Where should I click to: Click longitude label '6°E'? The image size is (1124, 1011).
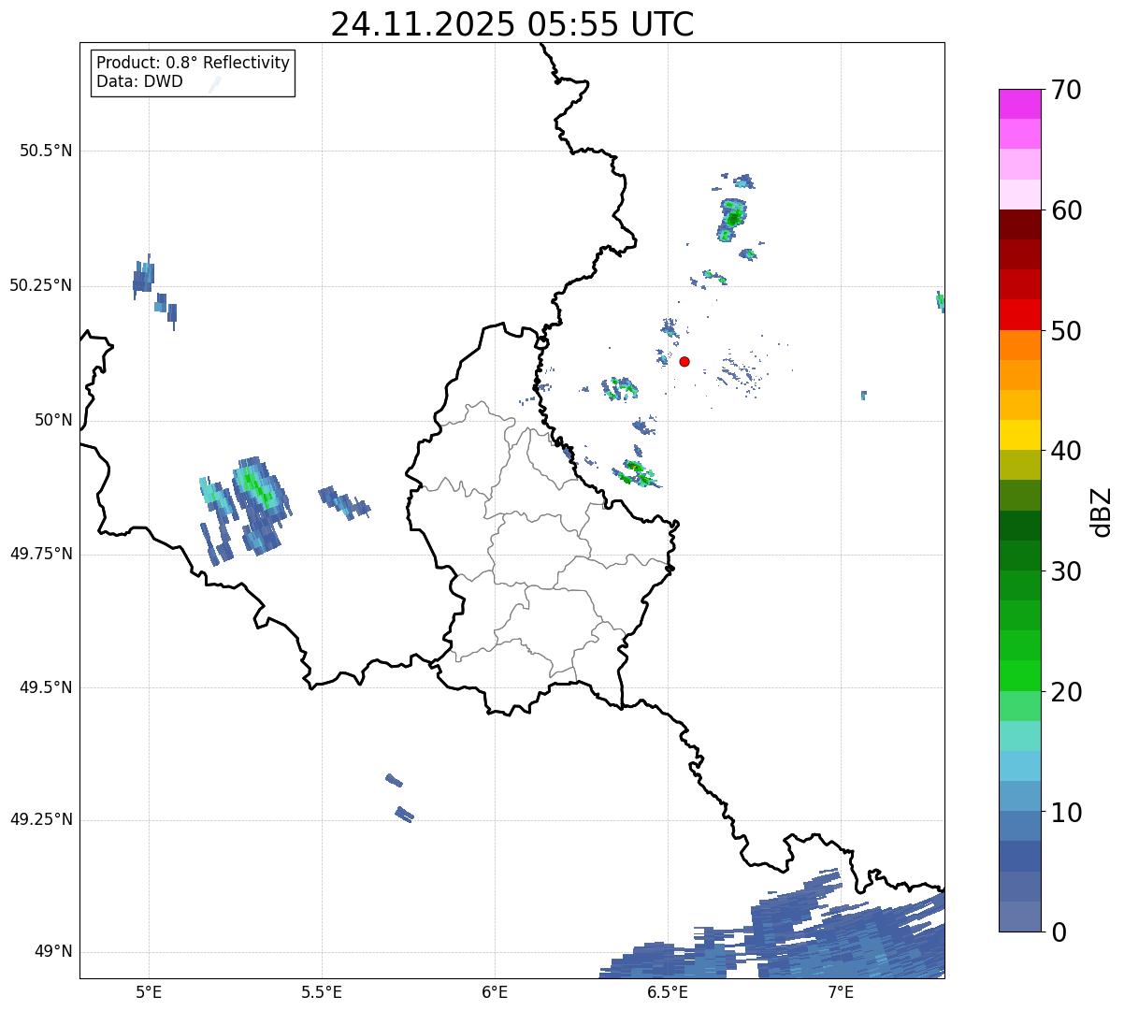495,991
